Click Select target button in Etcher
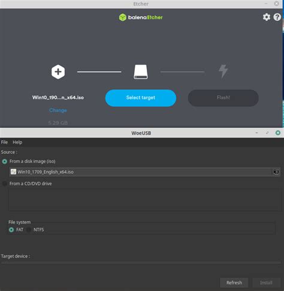The width and height of the screenshot is (284, 291). tap(141, 98)
